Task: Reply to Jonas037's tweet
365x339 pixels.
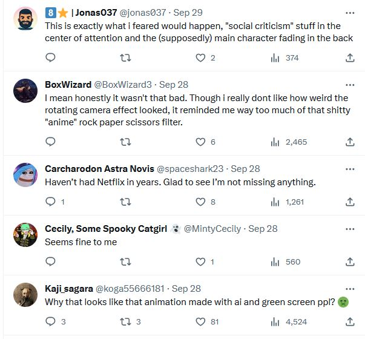Action: pos(51,58)
